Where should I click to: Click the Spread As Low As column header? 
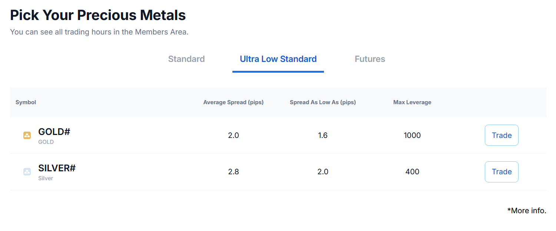pos(323,102)
